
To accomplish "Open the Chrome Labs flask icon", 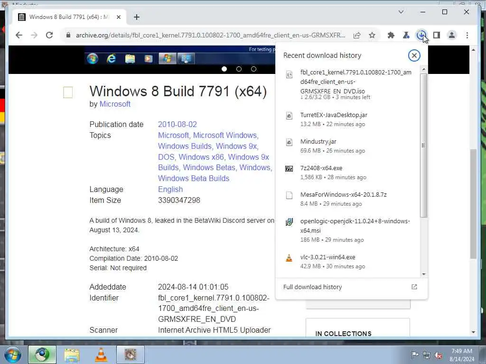I will [x=406, y=35].
